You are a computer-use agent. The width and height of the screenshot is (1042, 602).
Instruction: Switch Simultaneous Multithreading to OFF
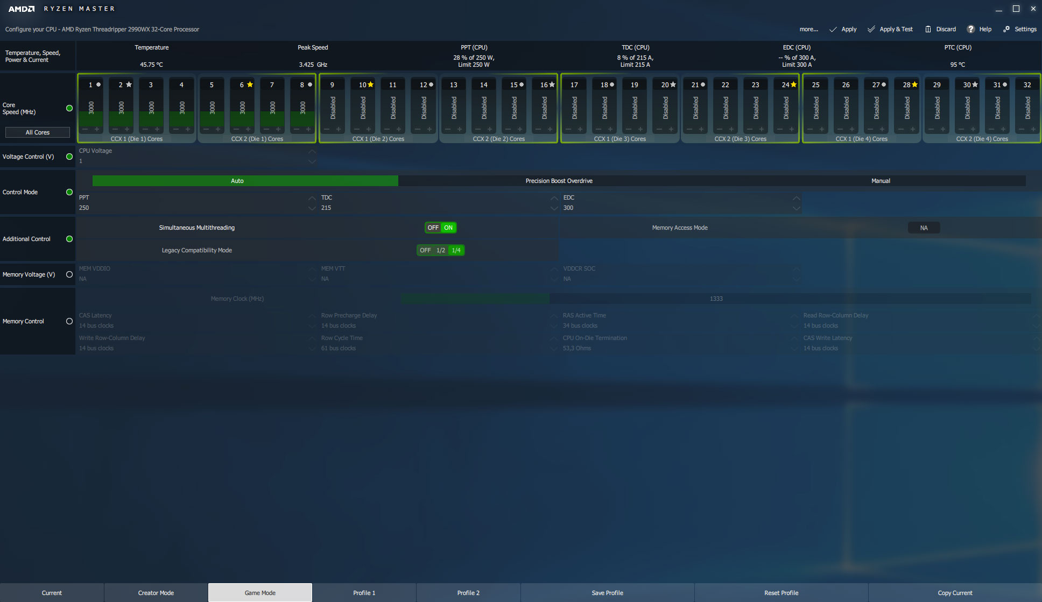[x=433, y=228]
